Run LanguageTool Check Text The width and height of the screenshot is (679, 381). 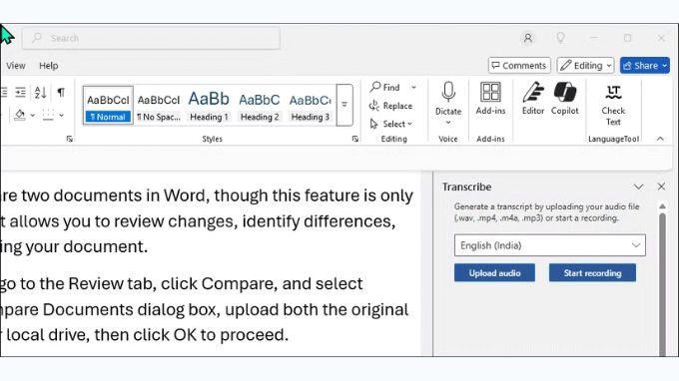(613, 105)
